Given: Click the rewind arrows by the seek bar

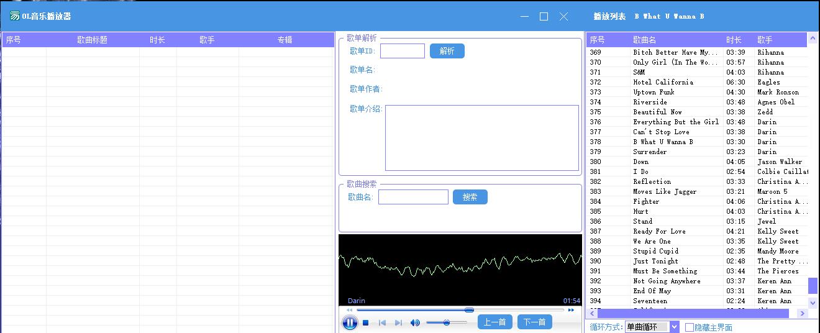Looking at the screenshot, I should point(349,309).
